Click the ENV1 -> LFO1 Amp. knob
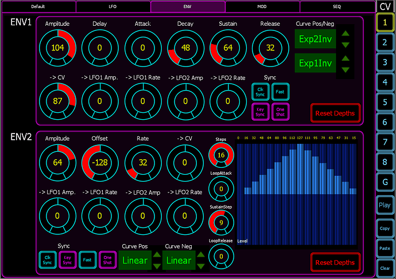The image size is (396, 279). click(x=100, y=101)
